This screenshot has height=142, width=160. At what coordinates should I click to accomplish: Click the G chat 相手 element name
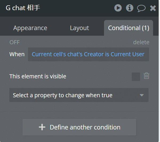click(23, 8)
